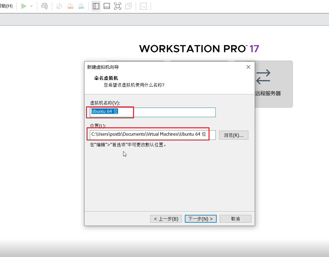Click the 远程服务器 tile label
329x257 pixels.
[268, 93]
